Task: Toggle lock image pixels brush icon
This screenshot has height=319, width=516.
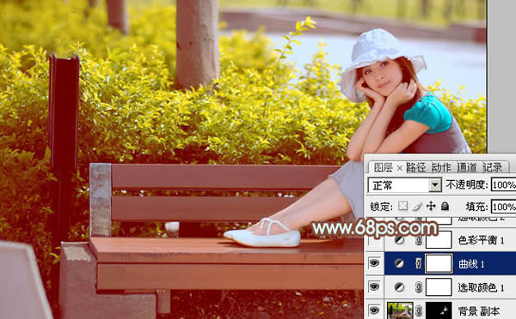Action: (417, 206)
